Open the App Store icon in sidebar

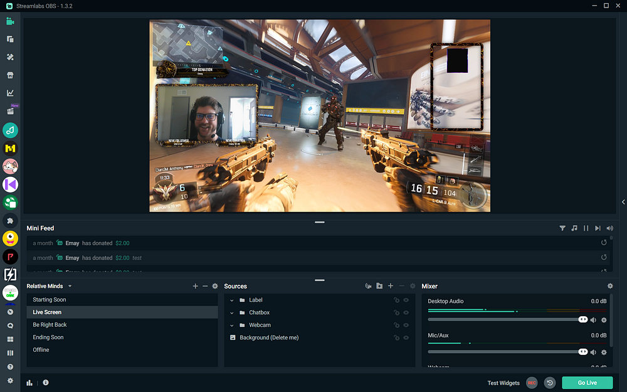tap(10, 75)
